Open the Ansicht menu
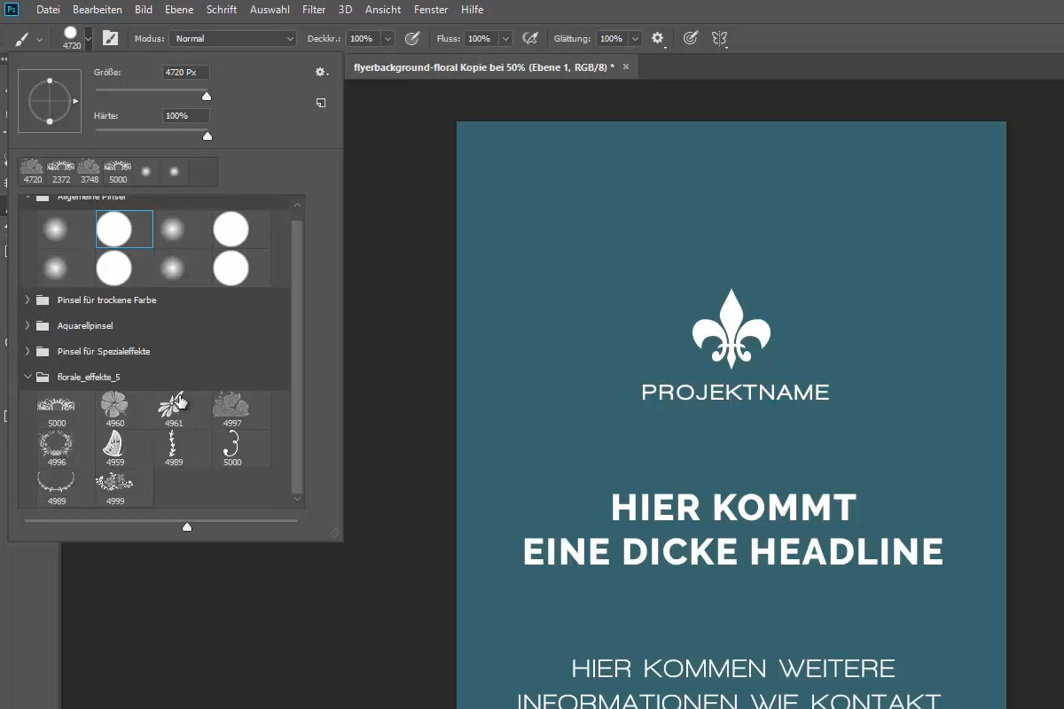The width and height of the screenshot is (1064, 709). tap(383, 10)
